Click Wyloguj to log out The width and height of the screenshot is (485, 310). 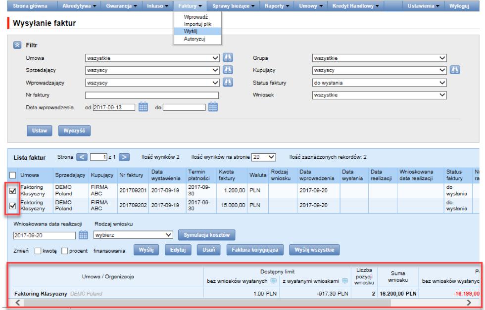point(459,6)
